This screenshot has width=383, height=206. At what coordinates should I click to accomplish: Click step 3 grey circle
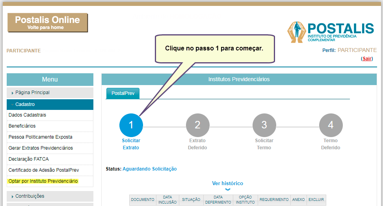(264, 125)
